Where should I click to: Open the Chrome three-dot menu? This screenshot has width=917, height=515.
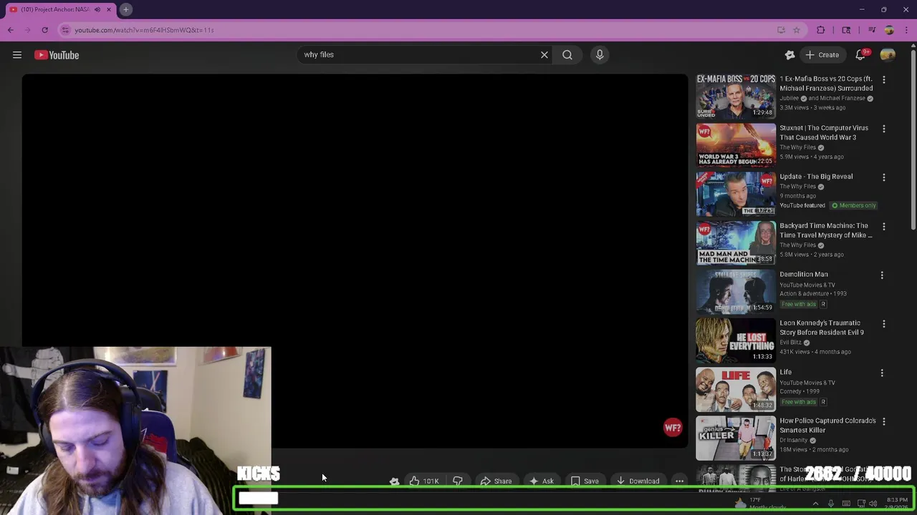point(906,30)
